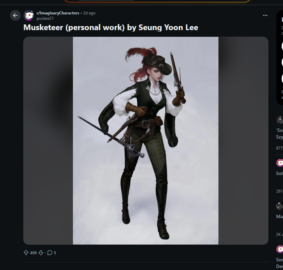Open the sidebar post avatar above 'Sc
The height and width of the screenshot is (270, 283).
[280, 120]
